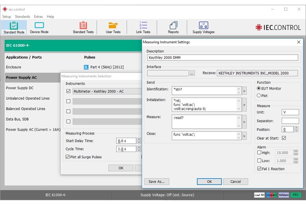This screenshot has width=306, height=205.
Task: Open the Standards menu
Action: 22,17
